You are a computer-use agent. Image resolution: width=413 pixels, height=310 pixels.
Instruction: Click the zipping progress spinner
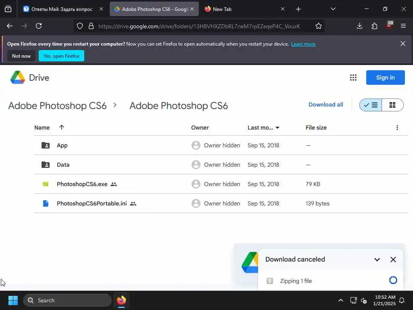(x=393, y=281)
